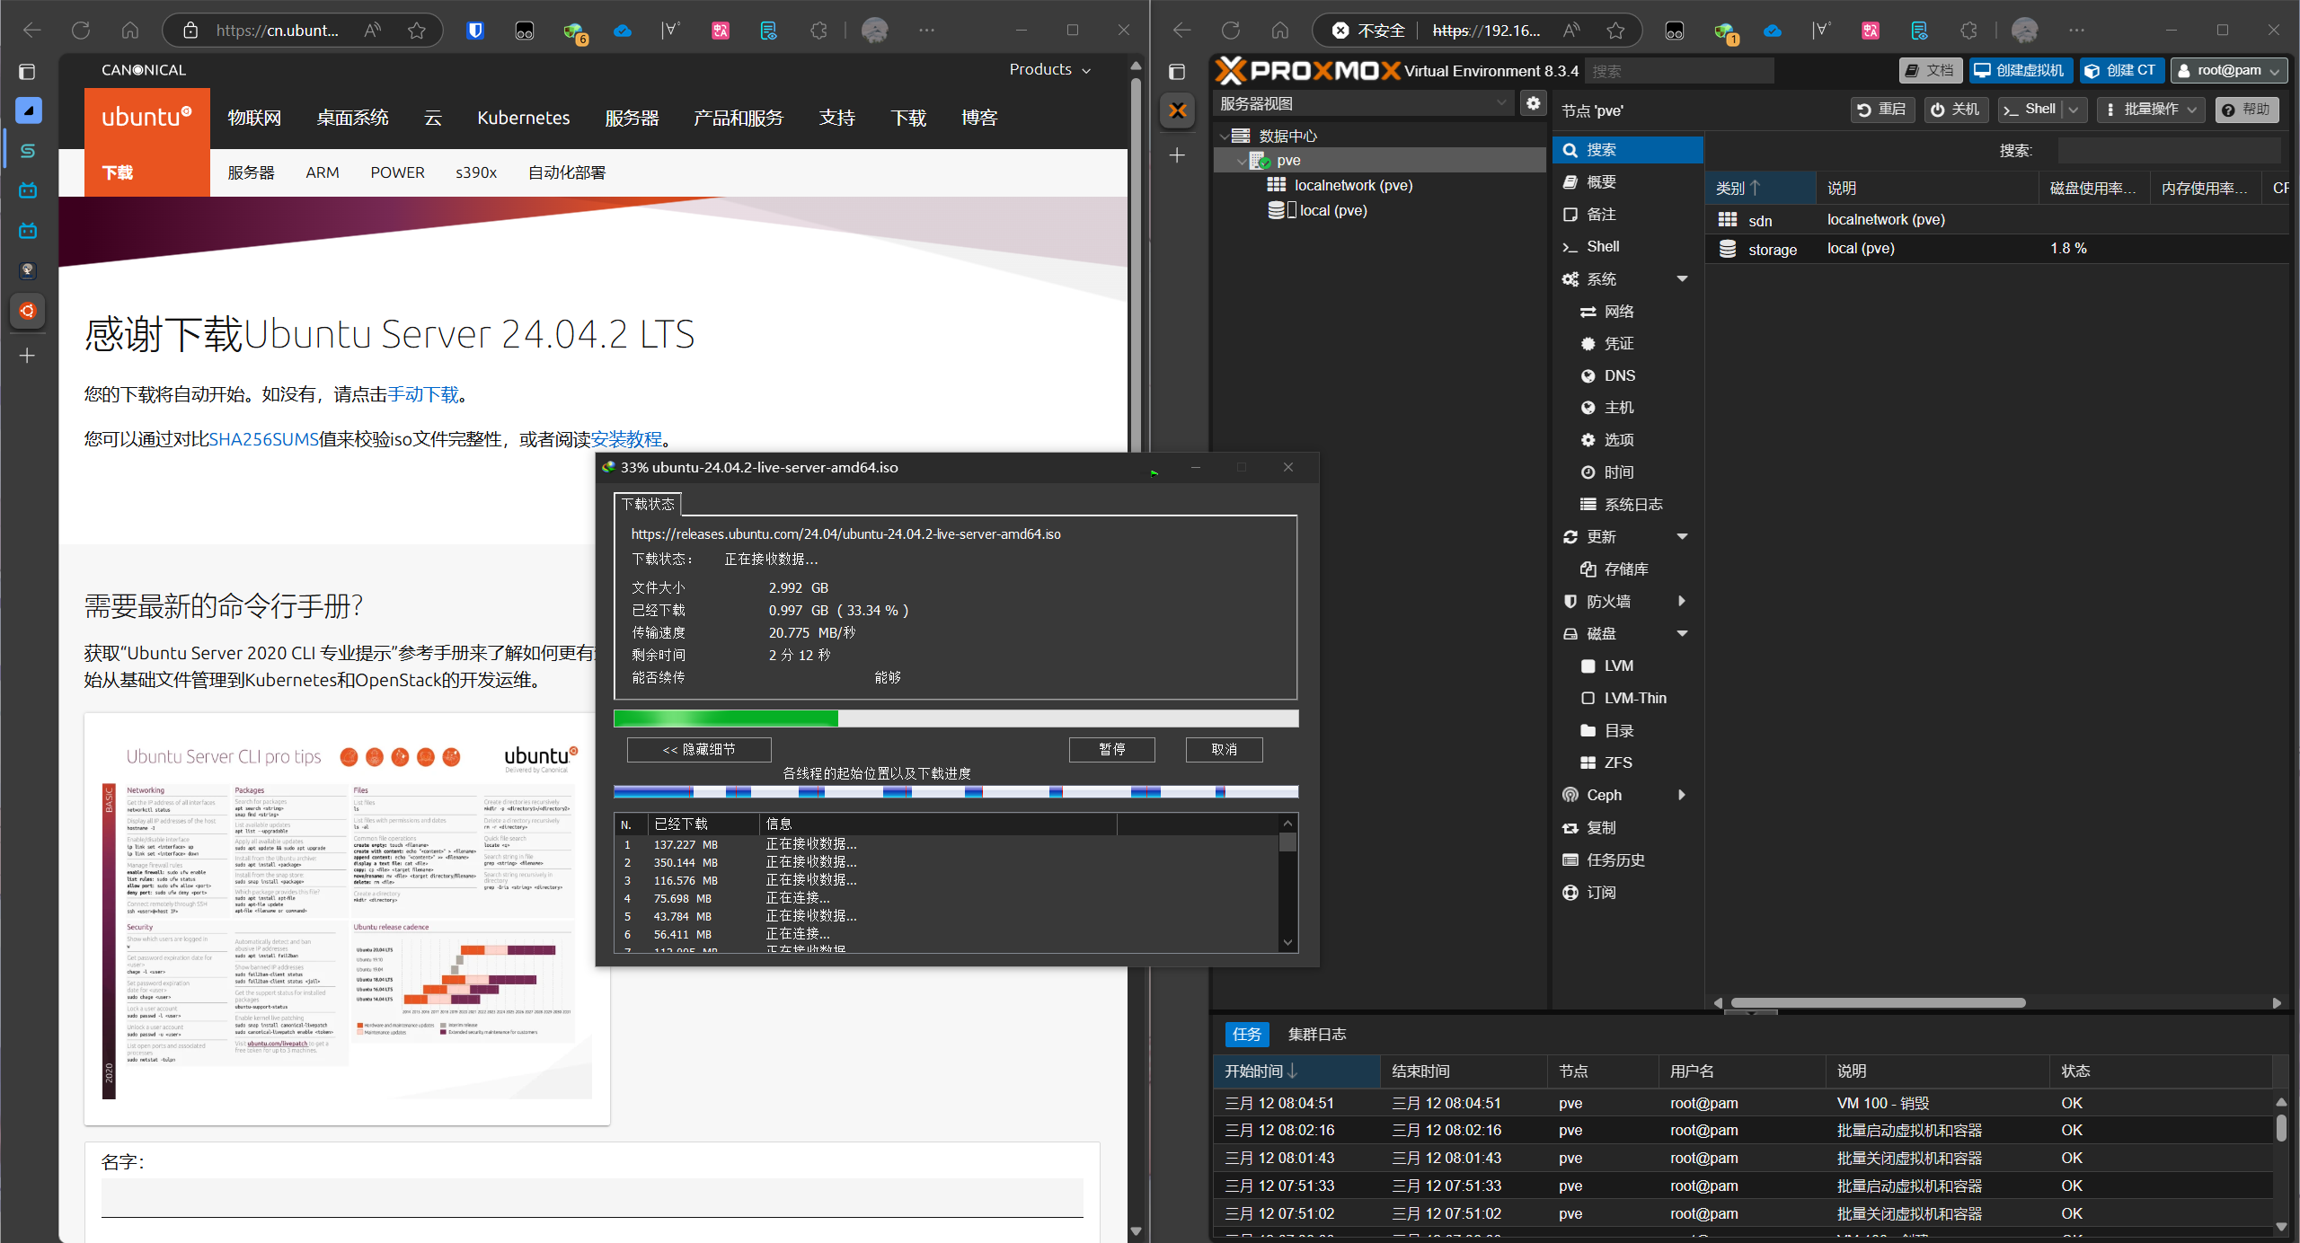The image size is (2300, 1243).
Task: Collapse the 磁盘 disks group
Action: (1682, 634)
